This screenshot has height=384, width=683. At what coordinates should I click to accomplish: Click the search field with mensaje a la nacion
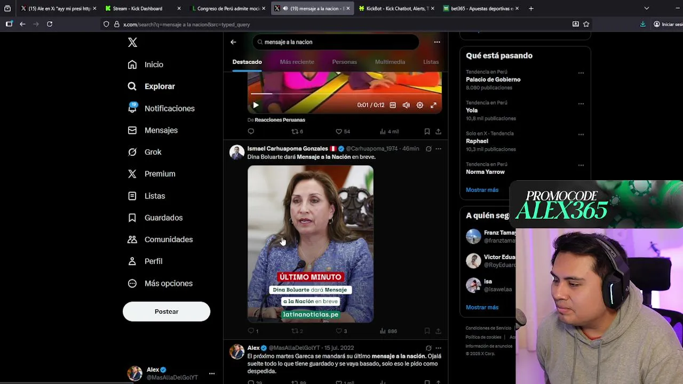click(335, 42)
